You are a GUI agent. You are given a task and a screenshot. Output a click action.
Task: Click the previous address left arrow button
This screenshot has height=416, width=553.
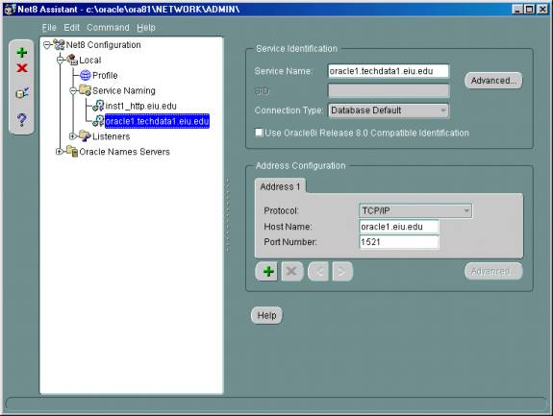point(318,272)
